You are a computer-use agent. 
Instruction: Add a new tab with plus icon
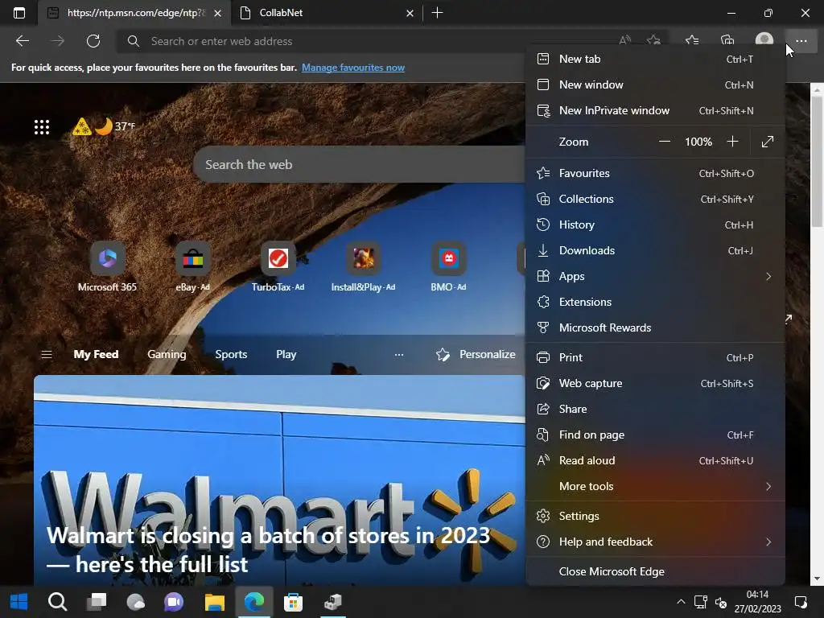(x=437, y=13)
